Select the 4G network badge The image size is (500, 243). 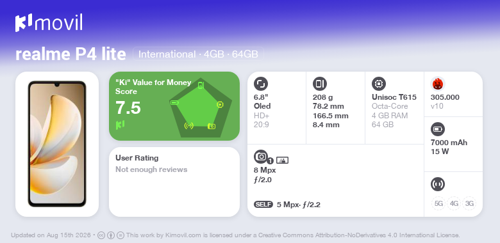click(454, 203)
